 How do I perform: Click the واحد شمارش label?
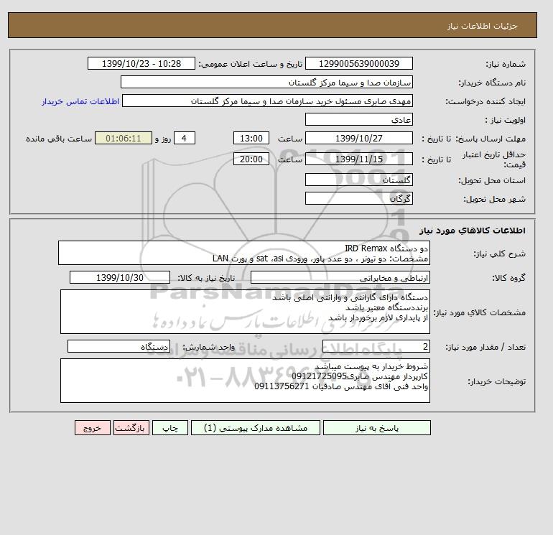tap(208, 348)
